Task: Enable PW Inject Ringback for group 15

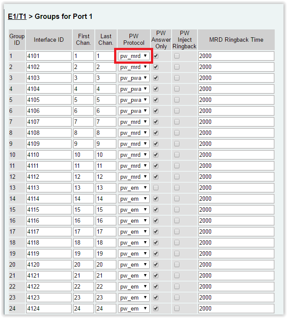Action: pyautogui.click(x=177, y=210)
